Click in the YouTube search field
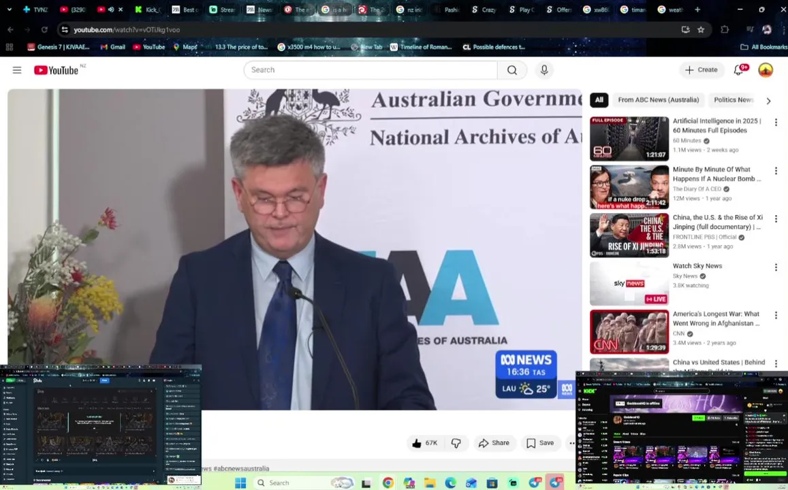 [371, 70]
